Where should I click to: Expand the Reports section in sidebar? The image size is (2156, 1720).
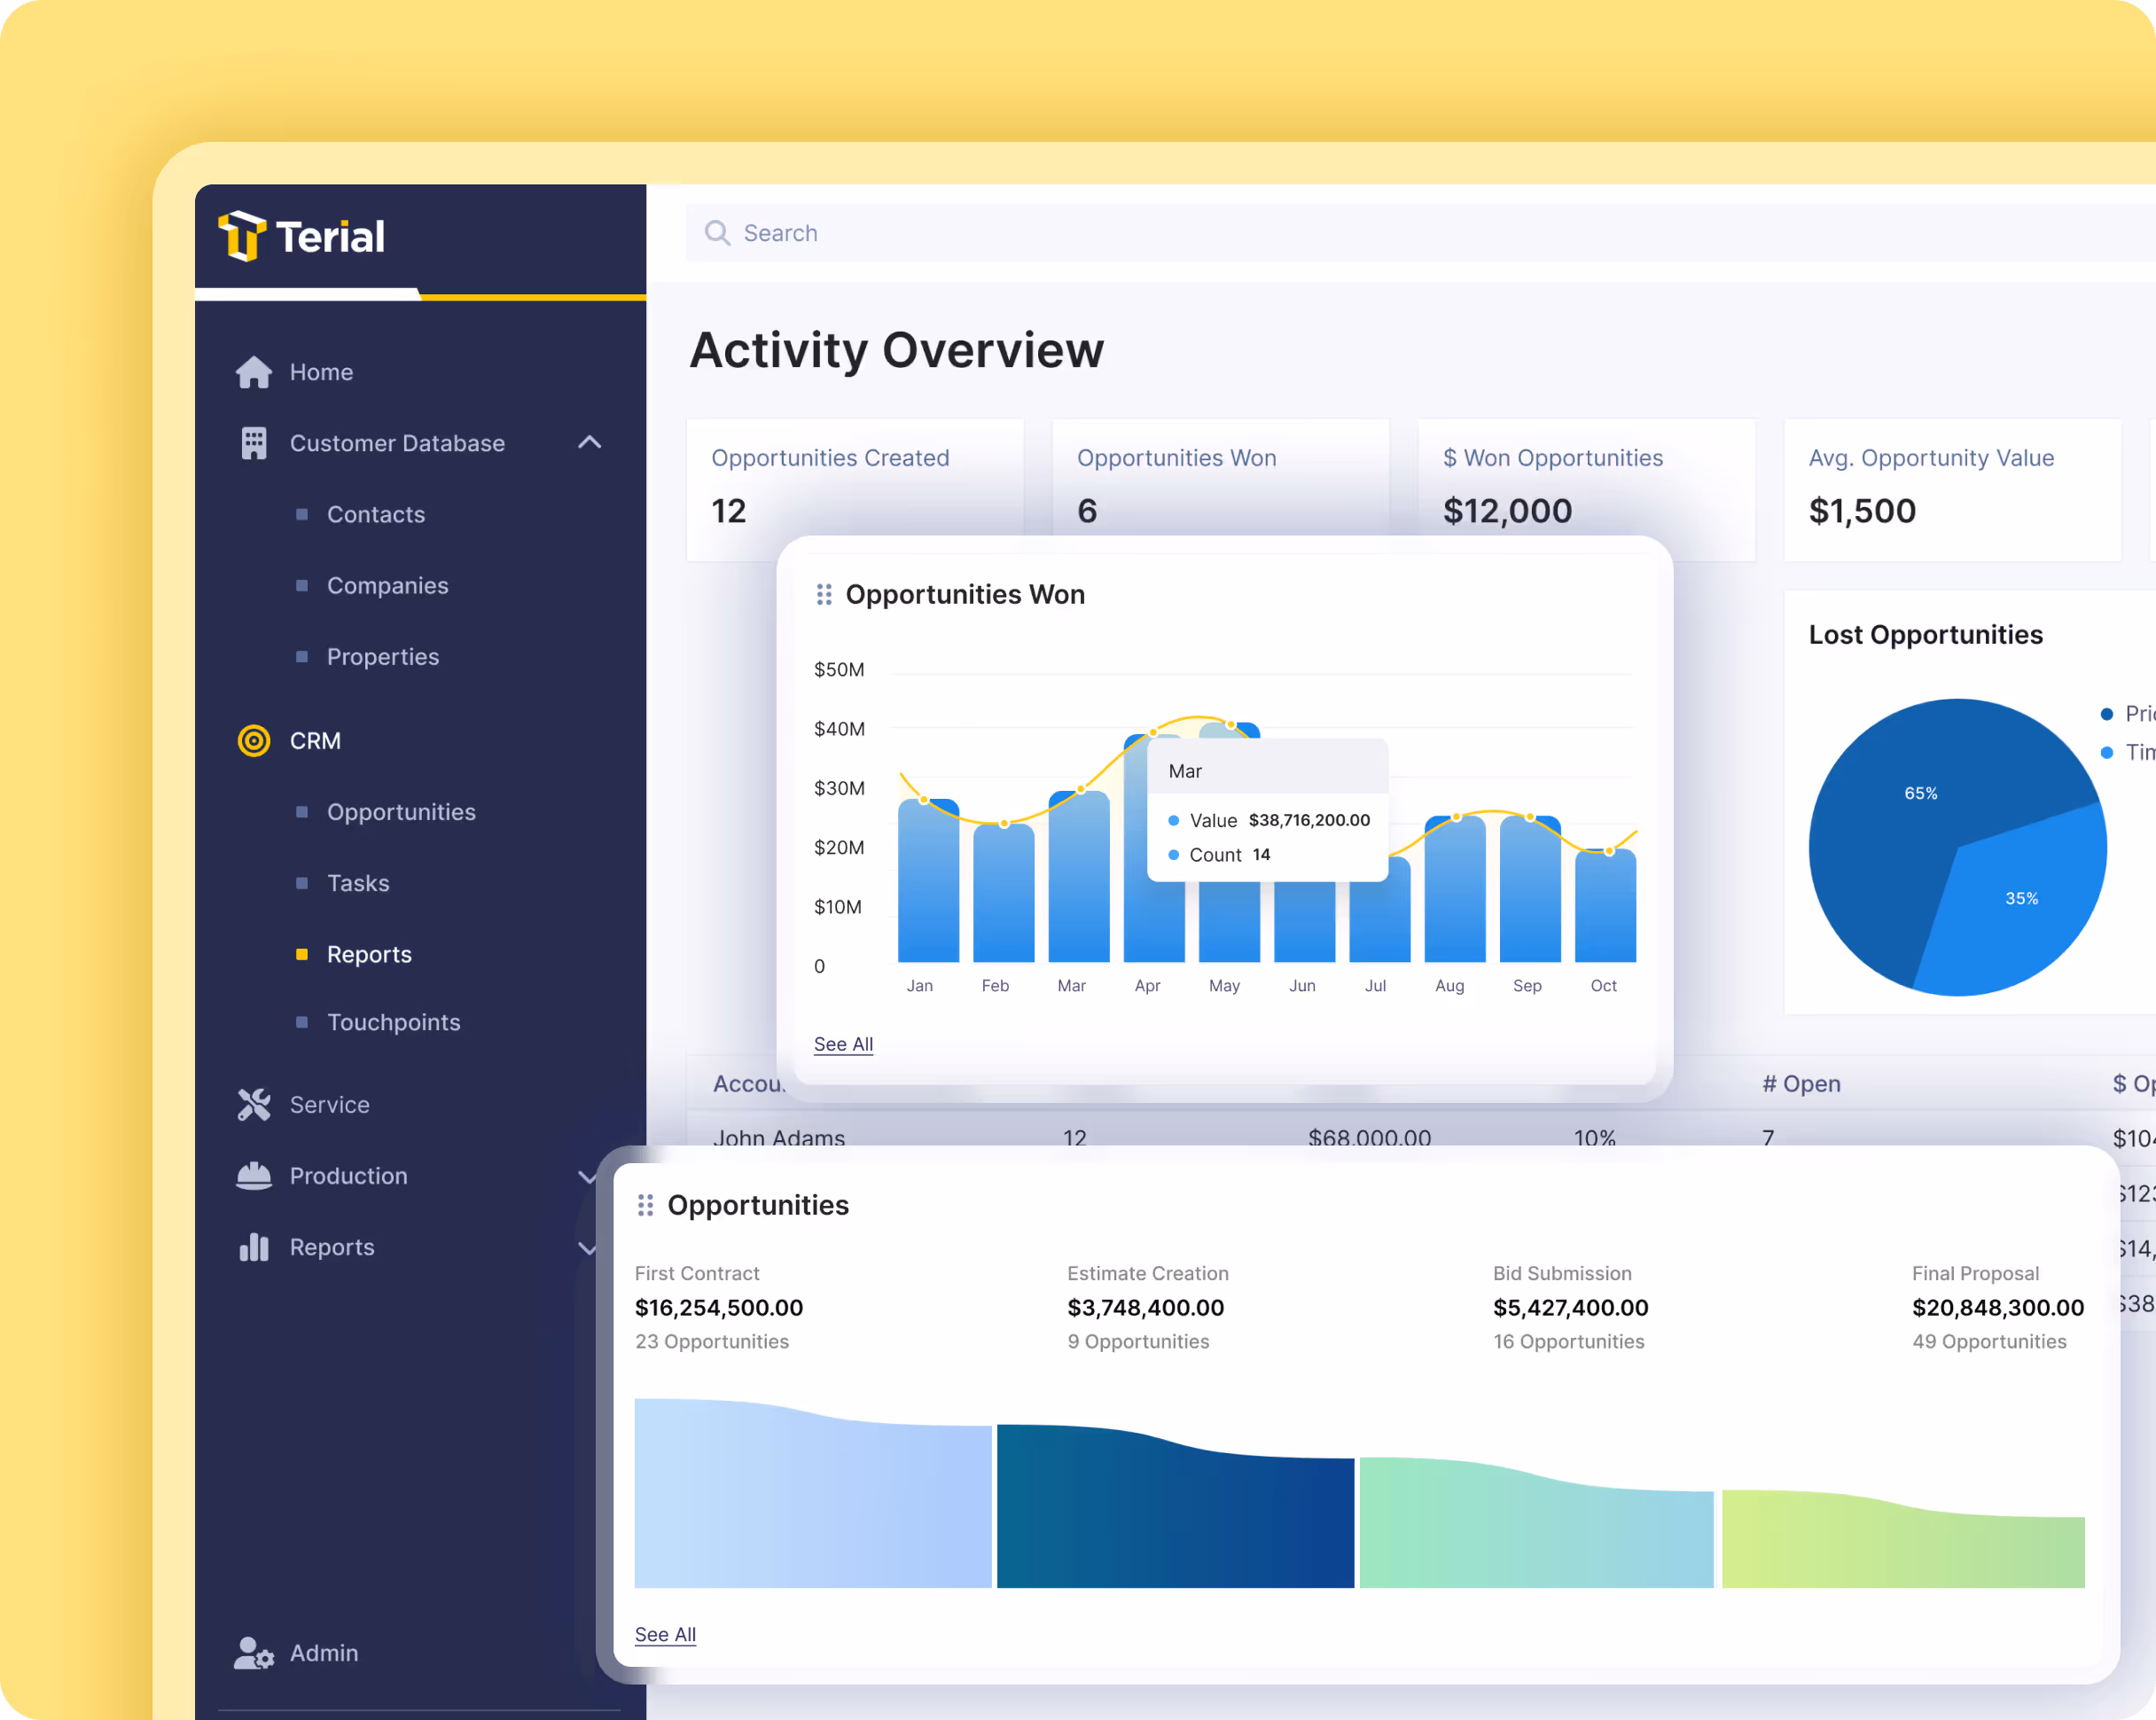click(588, 1248)
